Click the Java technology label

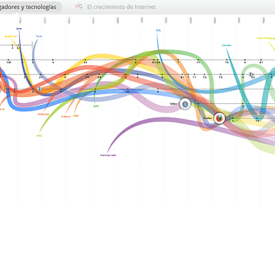(x=19, y=29)
